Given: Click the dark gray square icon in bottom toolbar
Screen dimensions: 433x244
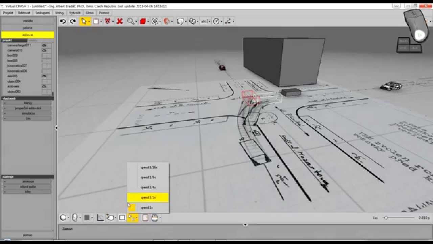Looking at the screenshot, I should pyautogui.click(x=87, y=218).
